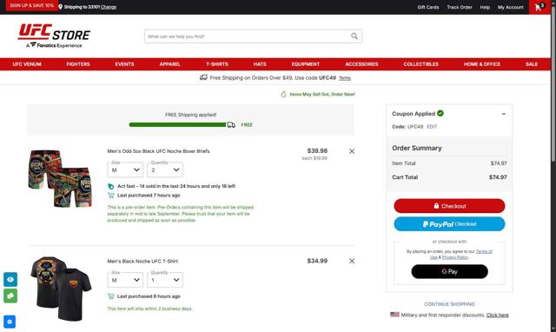This screenshot has height=332, width=556.
Task: Click the US flag military discount icon
Action: [394, 315]
